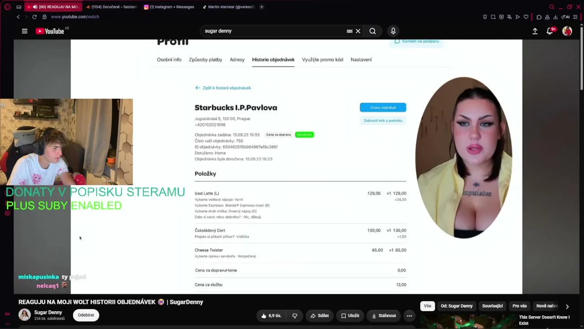Take a snapshot with the Opera capture icon
Image resolution: width=584 pixels, height=329 pixels.
click(493, 17)
